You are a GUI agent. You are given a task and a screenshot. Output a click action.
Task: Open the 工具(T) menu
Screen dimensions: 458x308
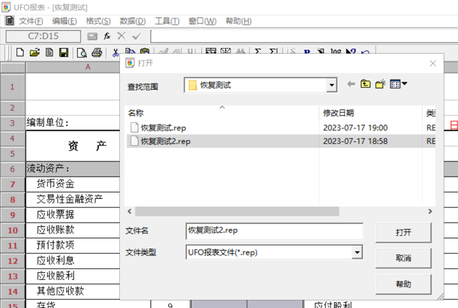(x=167, y=21)
